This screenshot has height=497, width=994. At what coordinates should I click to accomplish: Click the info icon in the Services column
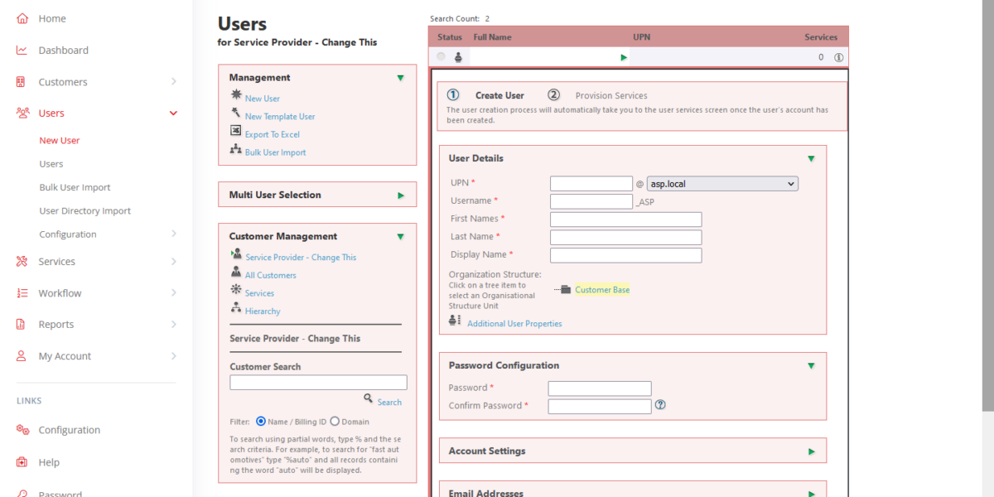coord(837,57)
